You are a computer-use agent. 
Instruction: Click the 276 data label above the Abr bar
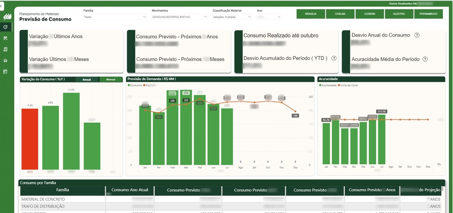[186, 93]
